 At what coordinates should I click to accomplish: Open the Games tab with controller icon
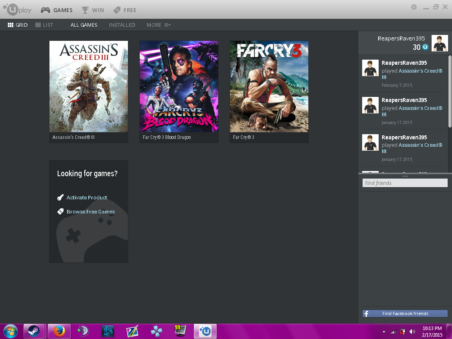[x=56, y=10]
